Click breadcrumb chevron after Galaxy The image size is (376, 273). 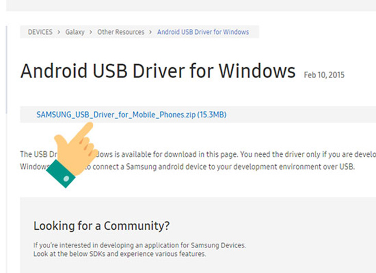point(91,32)
